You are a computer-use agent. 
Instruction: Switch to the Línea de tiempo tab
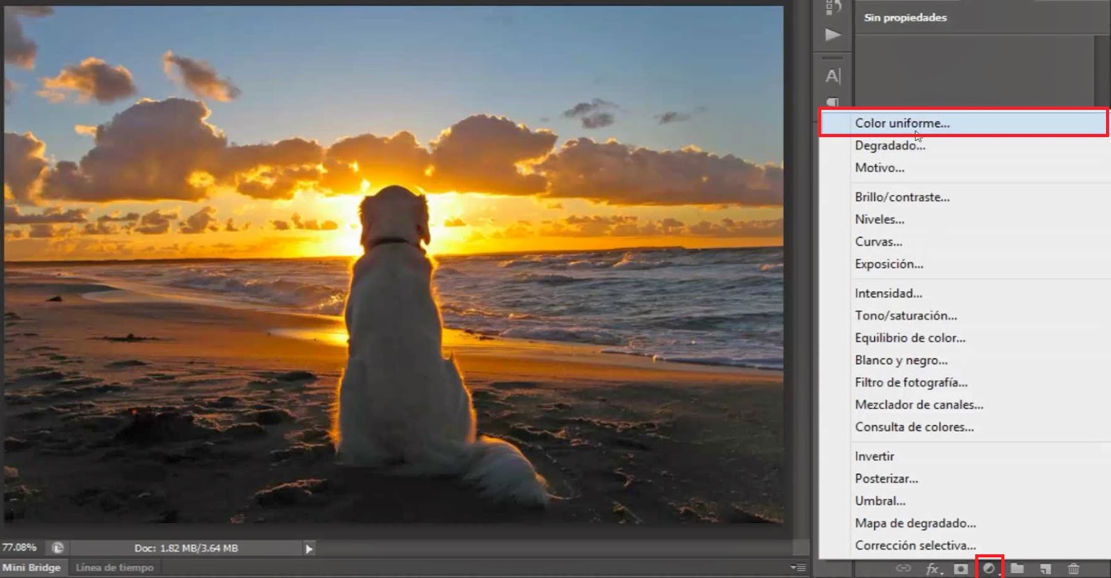pyautogui.click(x=115, y=568)
